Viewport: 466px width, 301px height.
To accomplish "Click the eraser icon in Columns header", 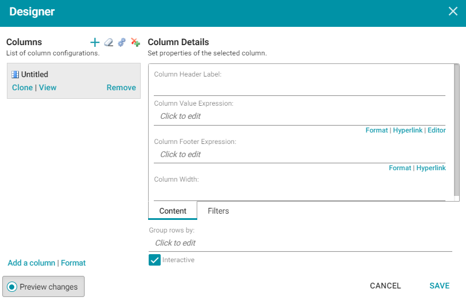I will point(109,42).
